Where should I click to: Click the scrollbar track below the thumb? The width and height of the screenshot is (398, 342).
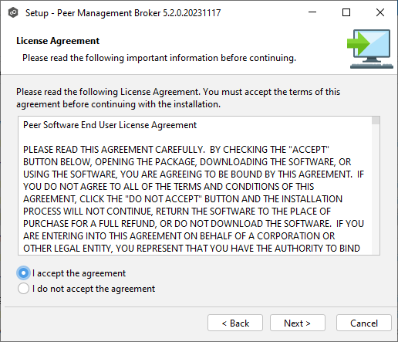tap(376, 189)
